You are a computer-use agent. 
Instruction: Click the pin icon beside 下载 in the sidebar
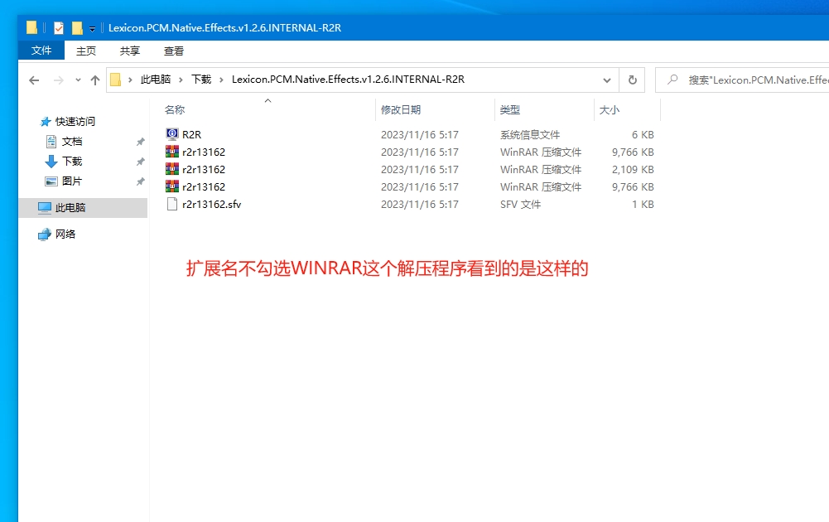(140, 162)
